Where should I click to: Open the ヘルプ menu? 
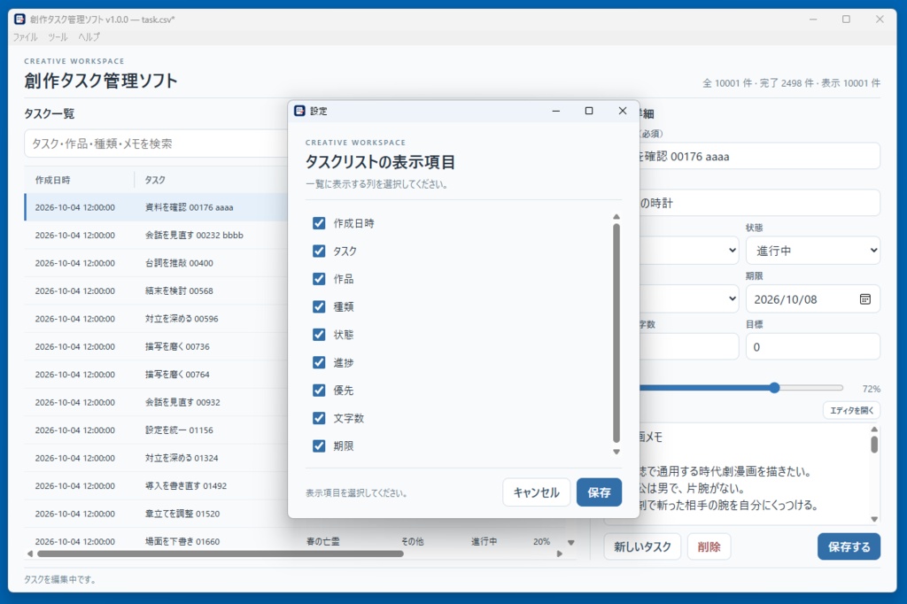pyautogui.click(x=89, y=37)
